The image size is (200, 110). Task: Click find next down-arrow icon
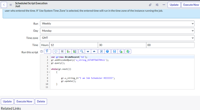[88, 51]
